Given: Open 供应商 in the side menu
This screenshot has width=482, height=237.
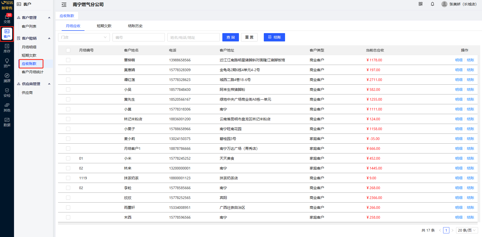Looking at the screenshot, I should click(x=27, y=93).
